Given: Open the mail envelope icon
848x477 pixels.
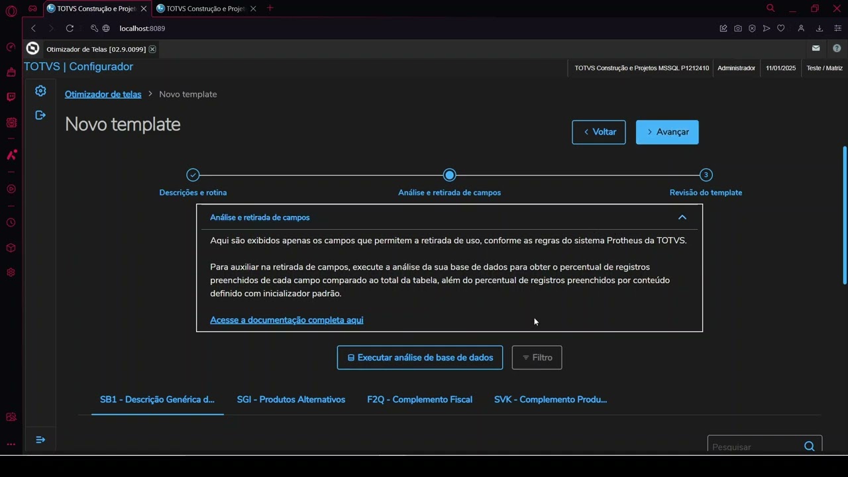Looking at the screenshot, I should 816,48.
